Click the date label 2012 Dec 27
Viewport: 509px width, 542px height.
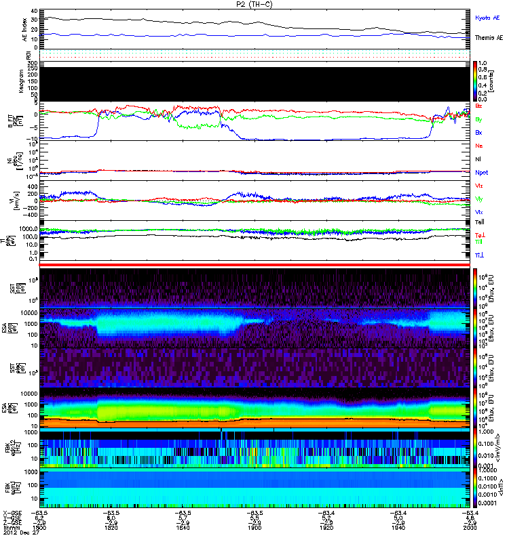tap(22, 533)
